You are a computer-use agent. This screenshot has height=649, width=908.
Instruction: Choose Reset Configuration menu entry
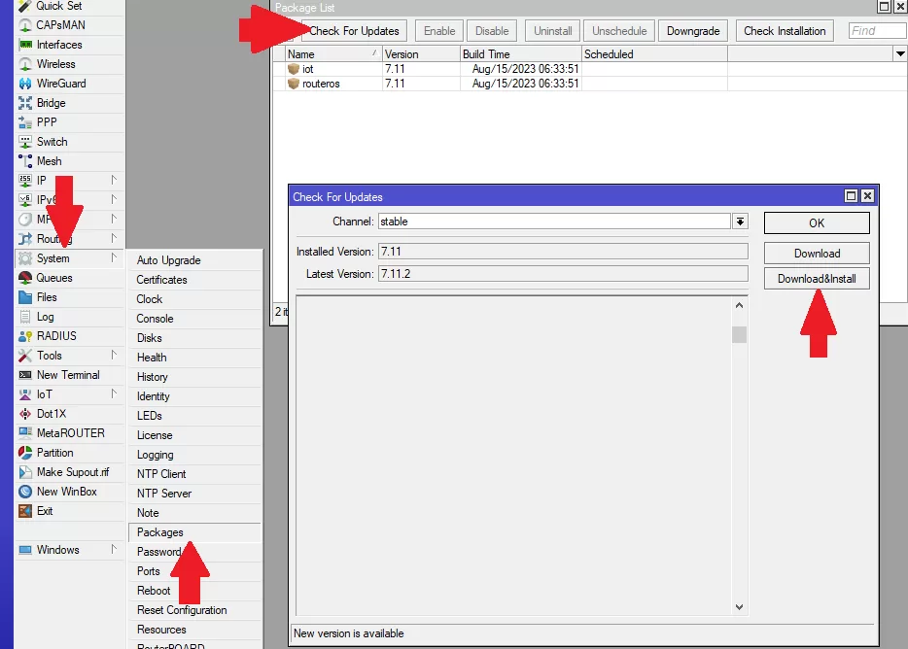pos(194,610)
